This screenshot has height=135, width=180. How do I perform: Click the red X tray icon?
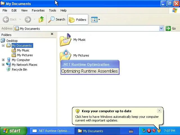149,130
